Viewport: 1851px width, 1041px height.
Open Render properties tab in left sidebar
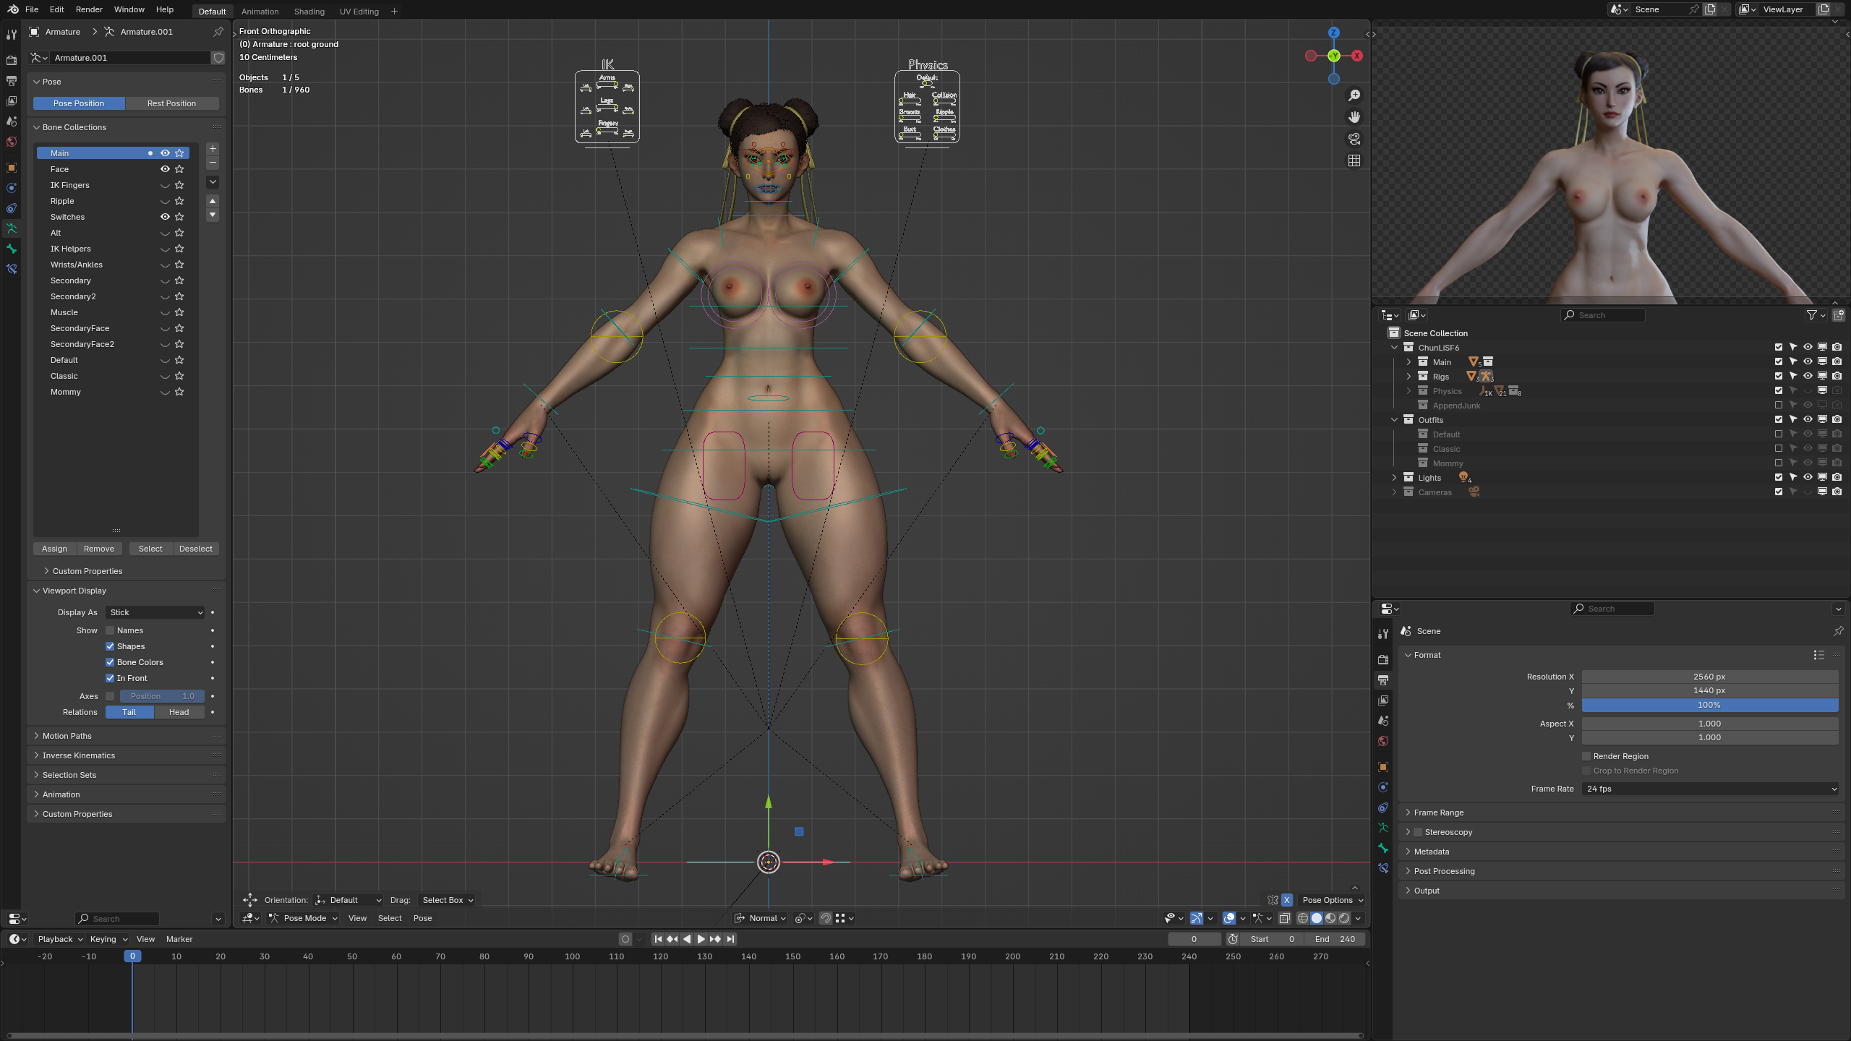tap(12, 61)
